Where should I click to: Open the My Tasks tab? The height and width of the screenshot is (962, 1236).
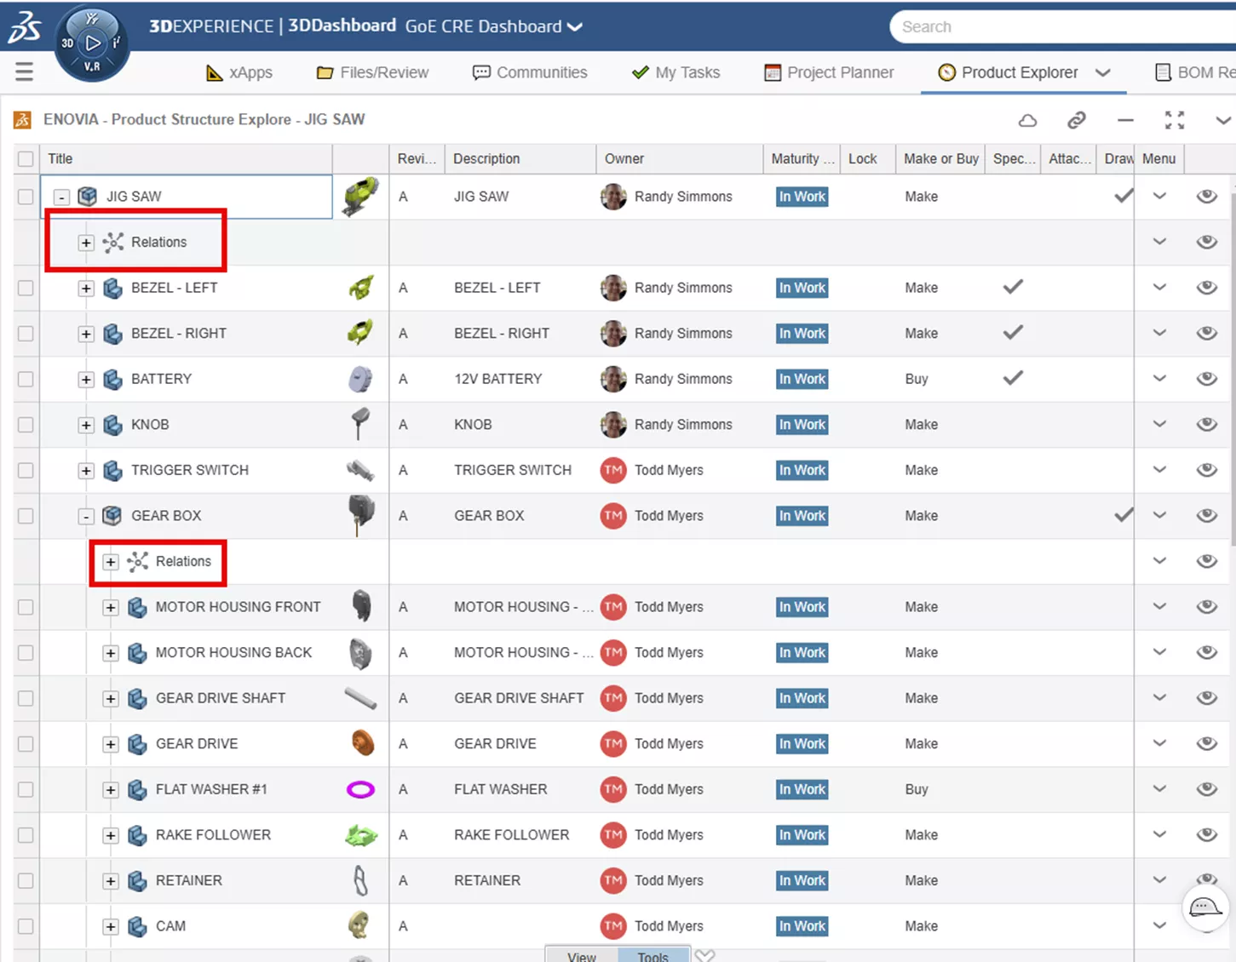tap(675, 72)
